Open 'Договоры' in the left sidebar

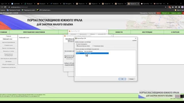click(x=9, y=62)
